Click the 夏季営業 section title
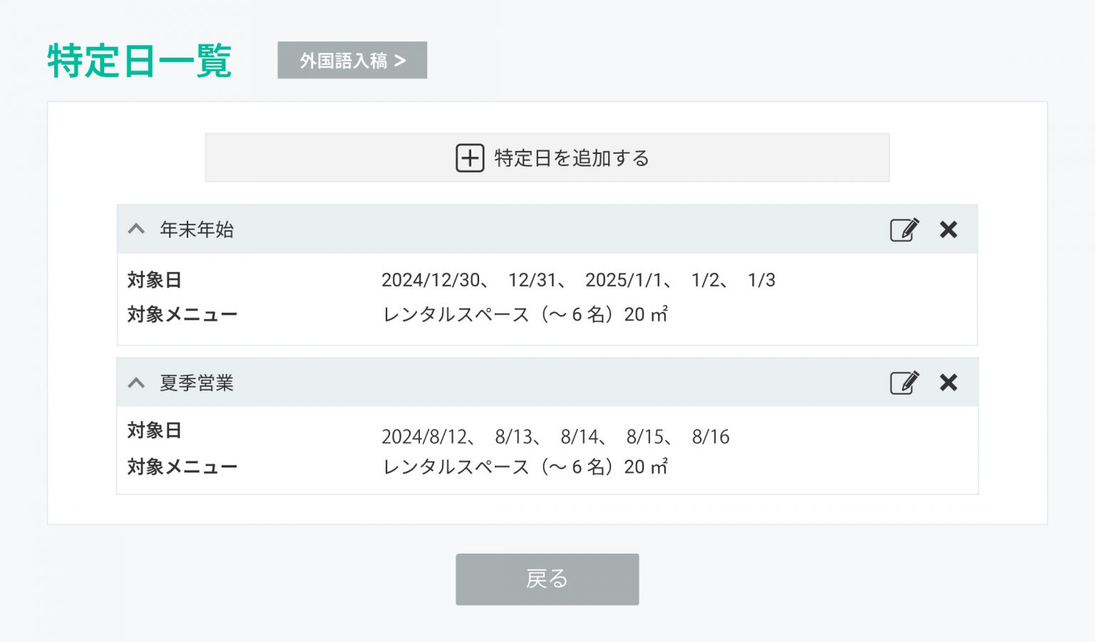The width and height of the screenshot is (1095, 642). click(197, 383)
